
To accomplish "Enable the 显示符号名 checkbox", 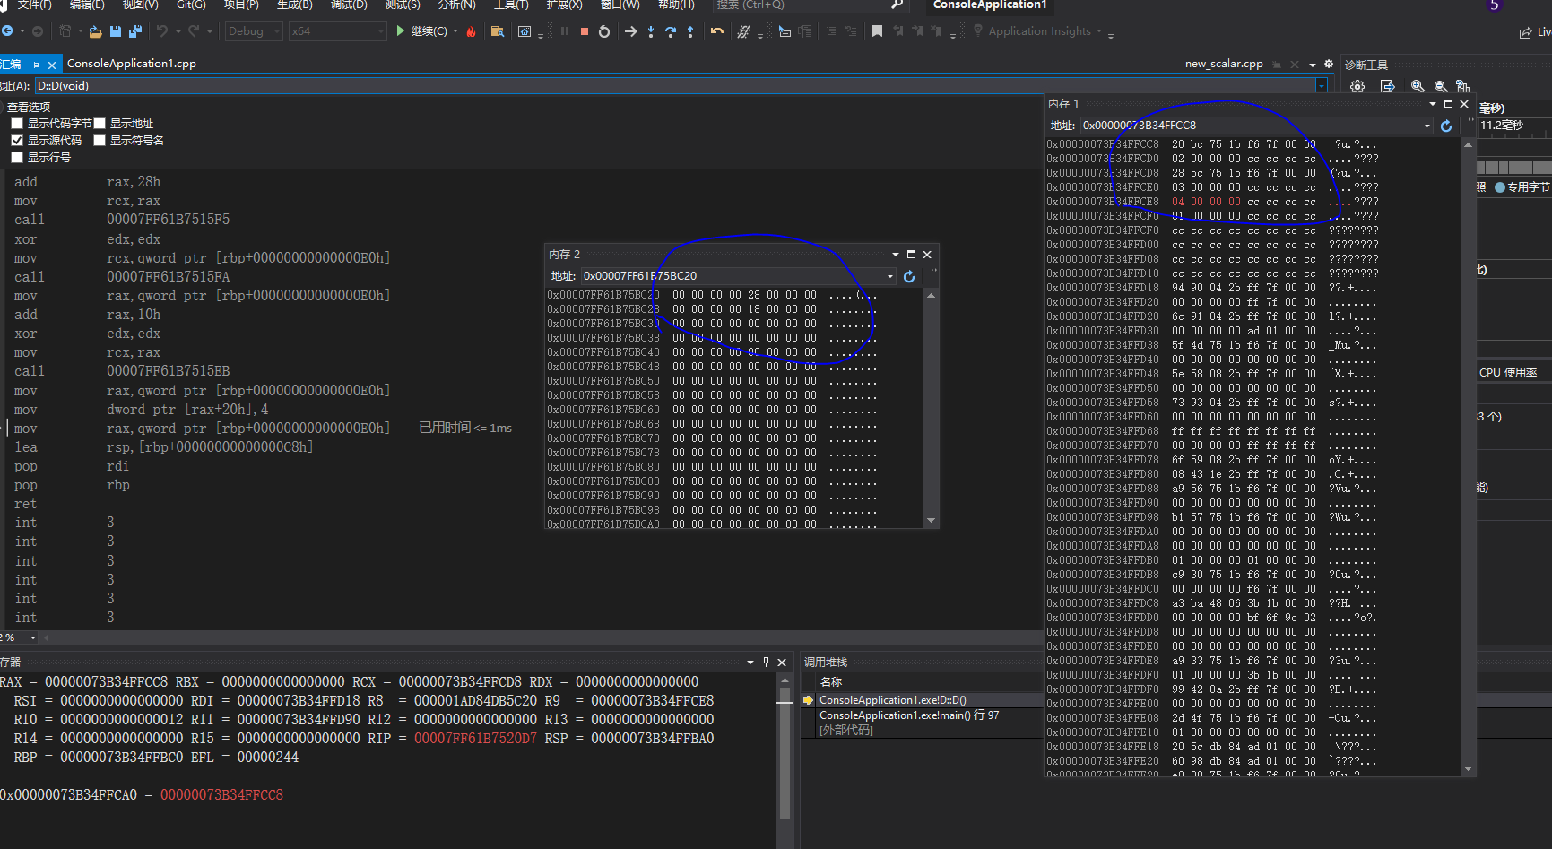I will (100, 141).
